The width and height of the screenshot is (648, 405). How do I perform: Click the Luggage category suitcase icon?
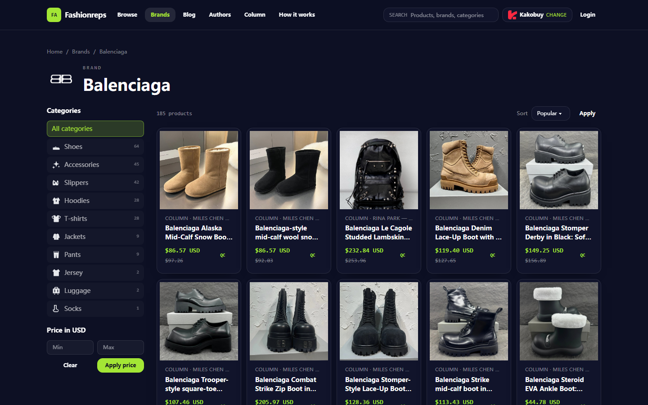click(x=56, y=291)
